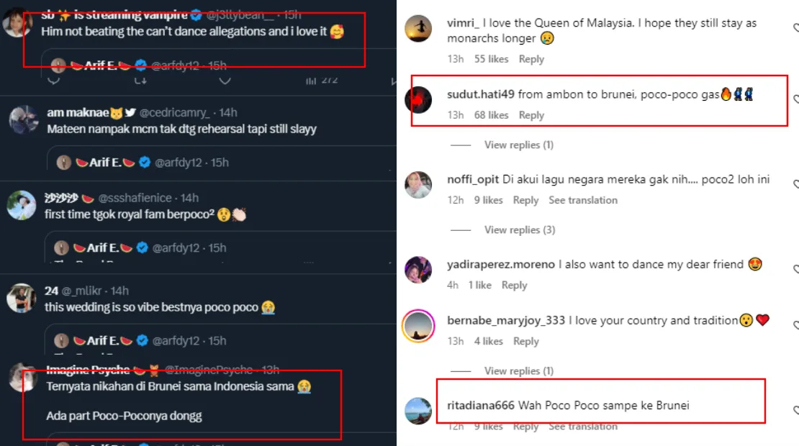Open sudut.hati49's red profile avatar
This screenshot has height=446, width=799.
[418, 101]
